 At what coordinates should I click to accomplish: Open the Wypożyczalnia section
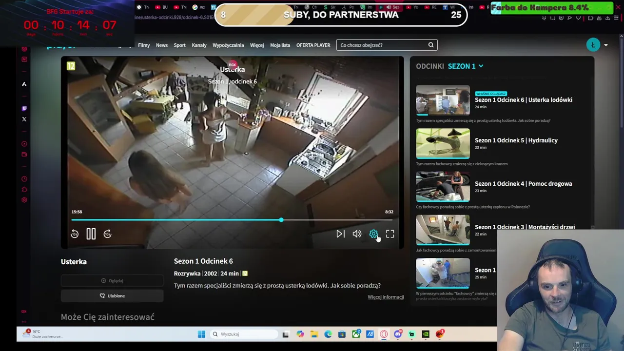point(228,45)
